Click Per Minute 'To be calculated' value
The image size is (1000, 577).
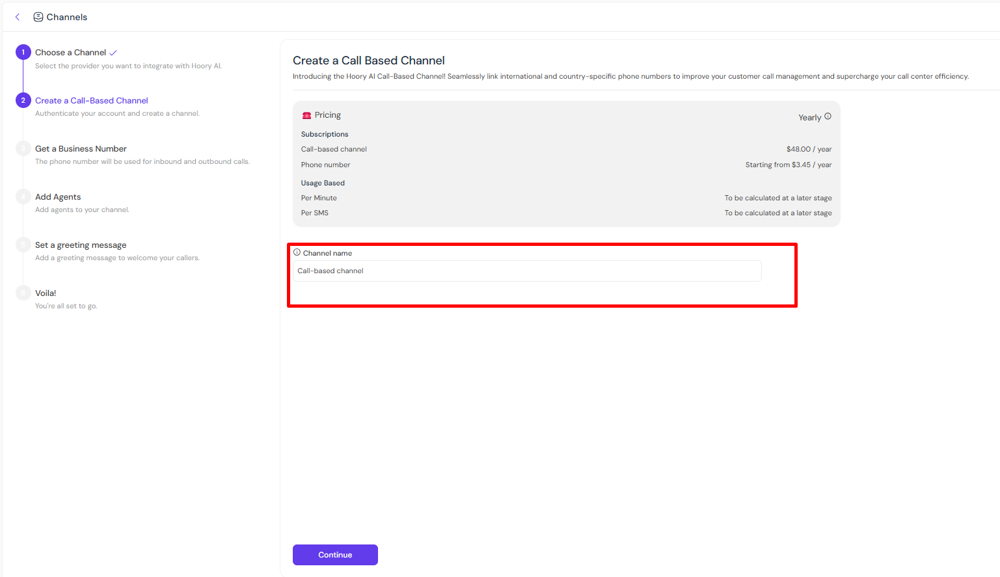[778, 198]
